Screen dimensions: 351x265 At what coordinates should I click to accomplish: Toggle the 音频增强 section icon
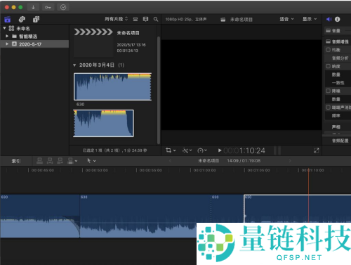(328, 41)
